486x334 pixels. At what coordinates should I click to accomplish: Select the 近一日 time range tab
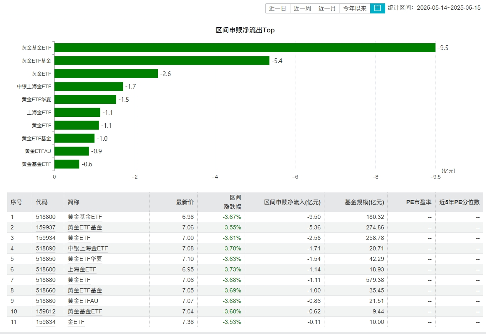point(278,8)
